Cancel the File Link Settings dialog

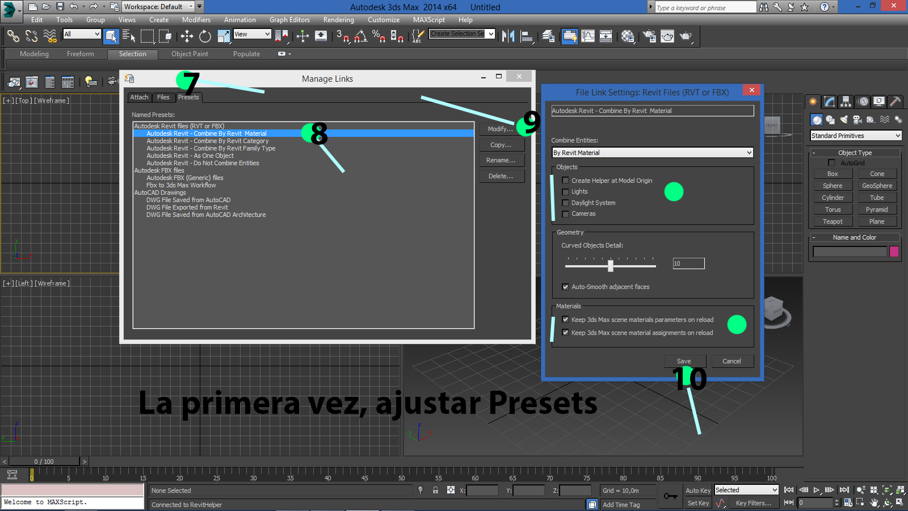coord(732,361)
